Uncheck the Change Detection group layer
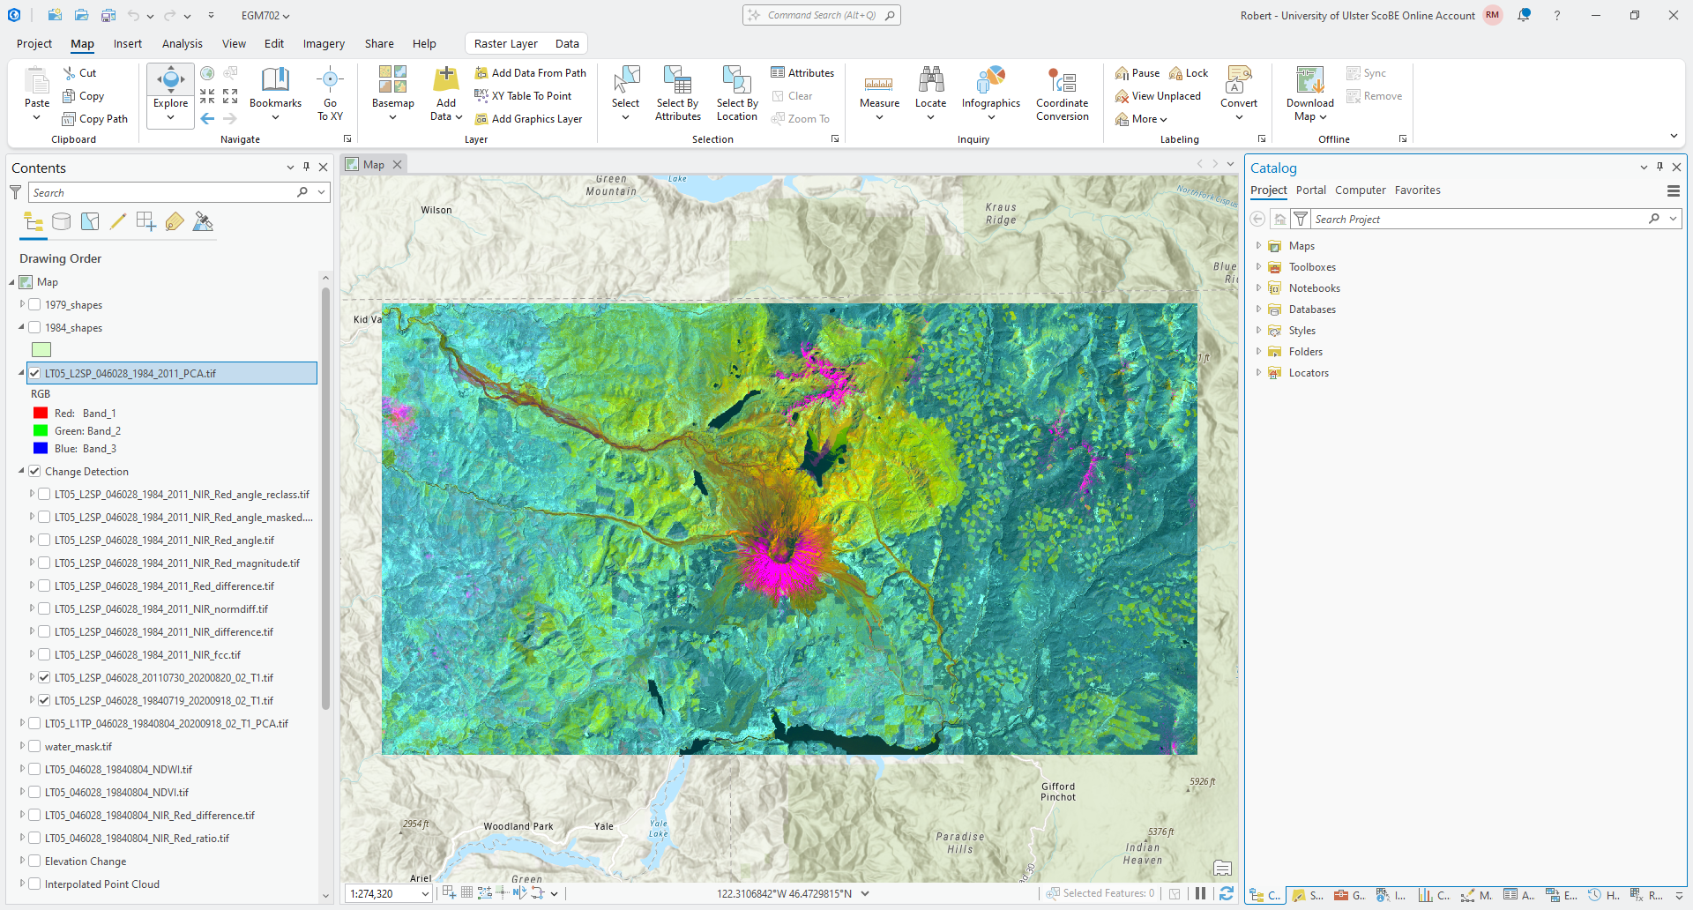The image size is (1693, 910). click(x=35, y=472)
